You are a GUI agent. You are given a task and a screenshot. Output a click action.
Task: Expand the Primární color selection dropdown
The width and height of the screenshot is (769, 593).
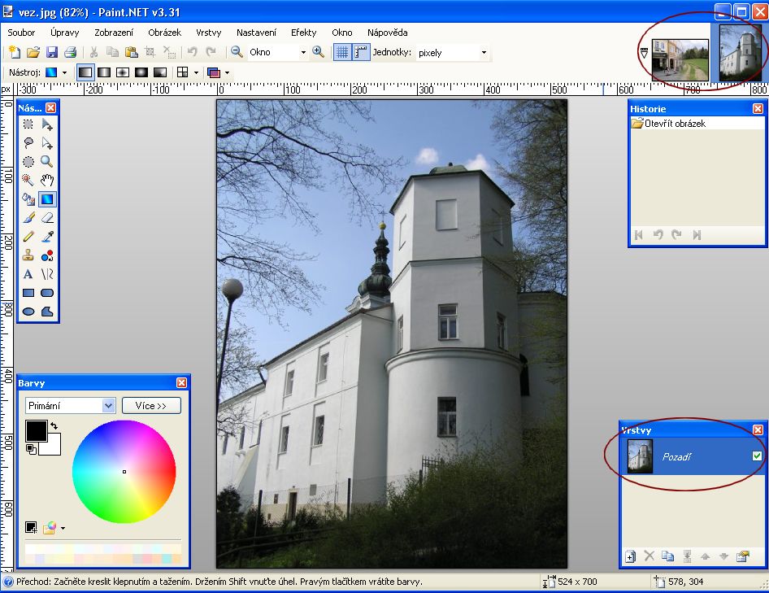(x=109, y=406)
